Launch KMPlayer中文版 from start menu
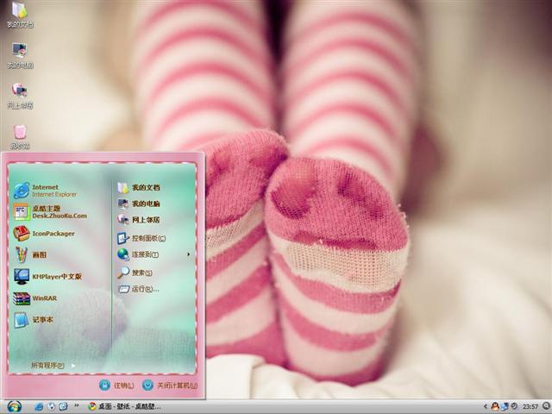Screen dimensions: 552x414 (x=48, y=276)
